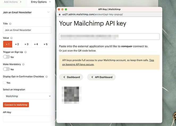Maximize the Mailchimp API Key window
This screenshot has height=126, width=176.
point(66,9)
